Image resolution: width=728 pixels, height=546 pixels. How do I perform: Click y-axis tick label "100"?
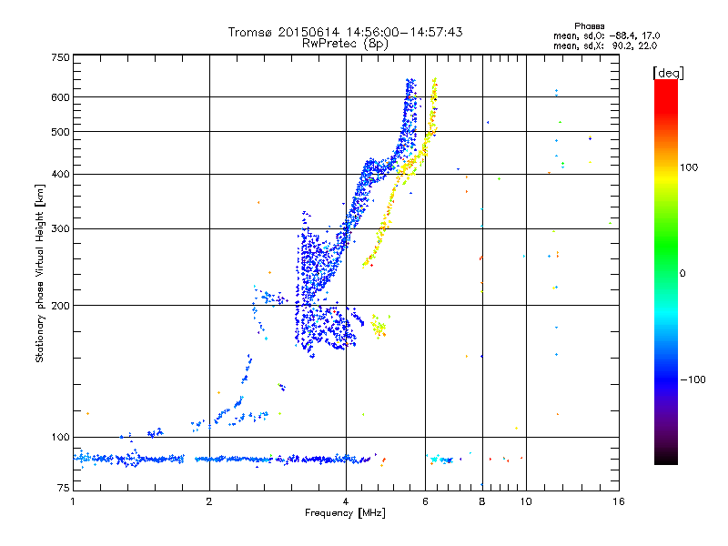point(60,438)
